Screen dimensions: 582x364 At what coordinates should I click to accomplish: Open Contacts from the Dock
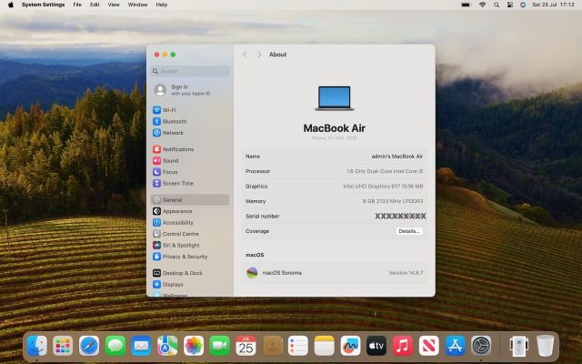(x=272, y=346)
